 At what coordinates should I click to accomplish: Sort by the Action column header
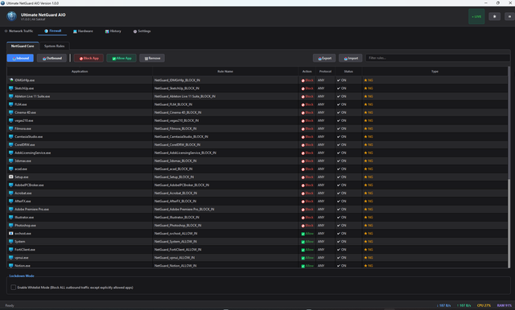[307, 71]
